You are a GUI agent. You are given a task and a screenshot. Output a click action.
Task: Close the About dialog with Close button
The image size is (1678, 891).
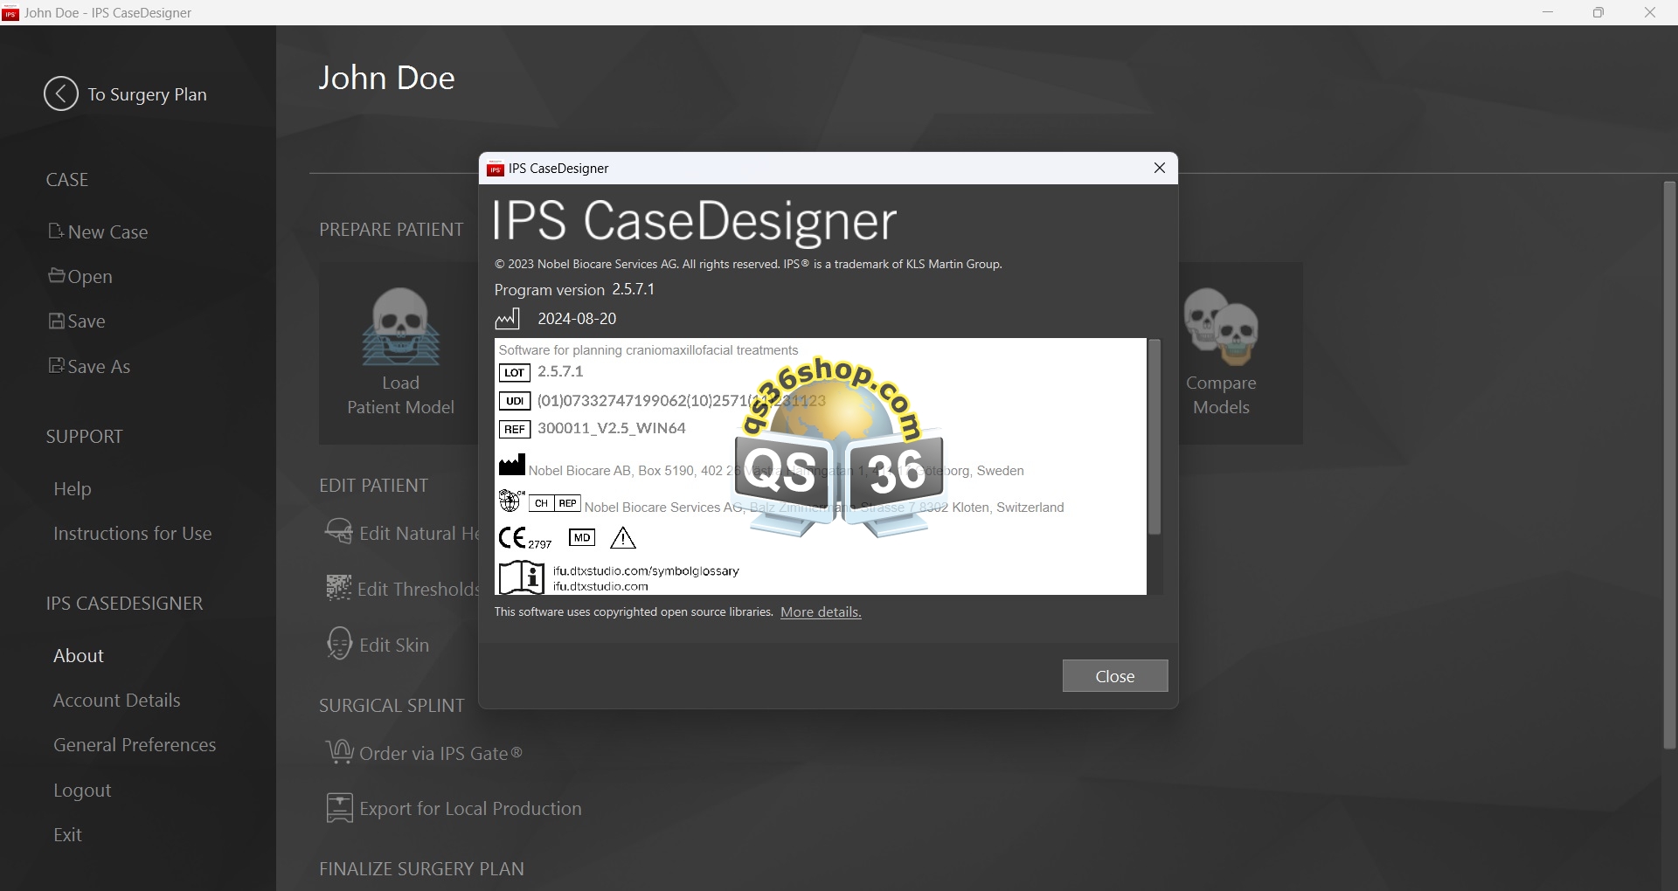click(1115, 676)
